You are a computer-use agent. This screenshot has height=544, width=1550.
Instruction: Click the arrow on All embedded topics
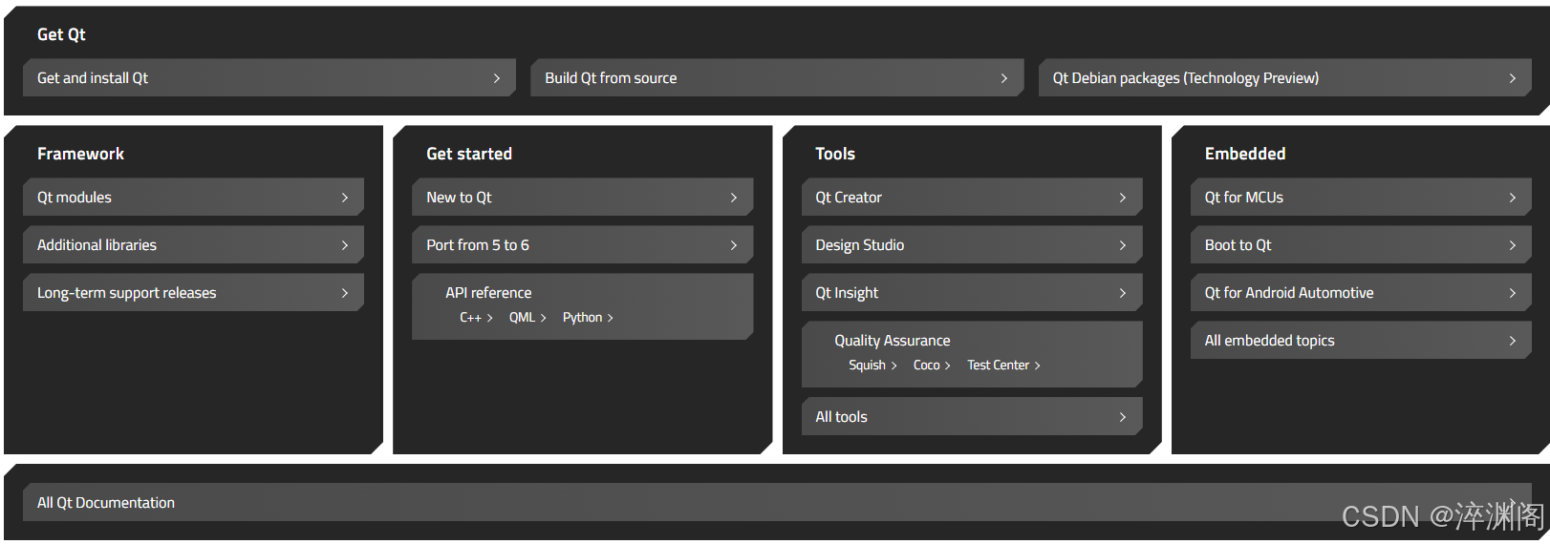pyautogui.click(x=1513, y=341)
